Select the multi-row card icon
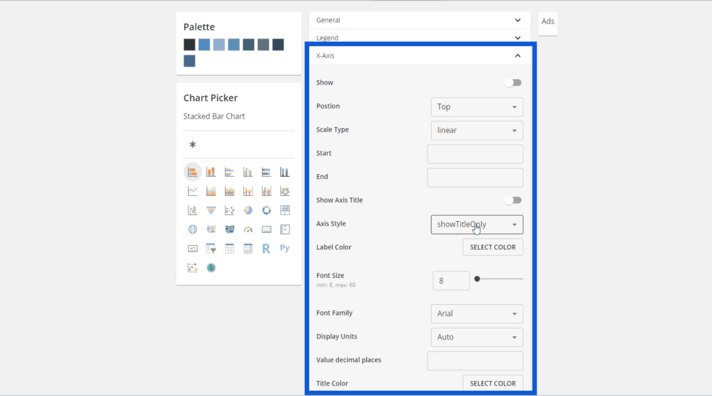This screenshot has width=712, height=396. [285, 229]
